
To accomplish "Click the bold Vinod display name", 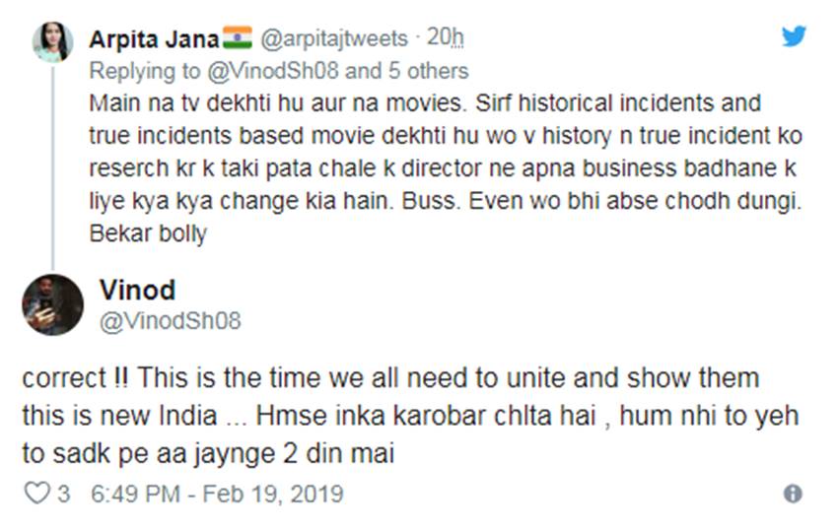I will click(x=137, y=290).
